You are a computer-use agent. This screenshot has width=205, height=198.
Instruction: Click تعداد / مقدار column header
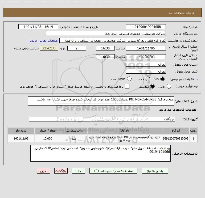pyautogui.click(x=48, y=130)
